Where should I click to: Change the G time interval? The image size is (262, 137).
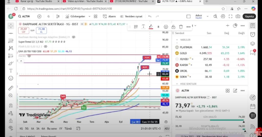point(48,16)
